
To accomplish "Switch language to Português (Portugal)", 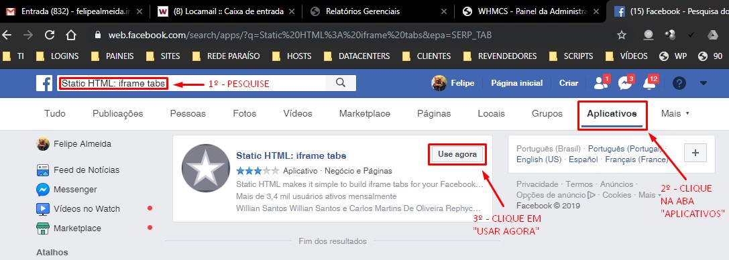I will 625,149.
